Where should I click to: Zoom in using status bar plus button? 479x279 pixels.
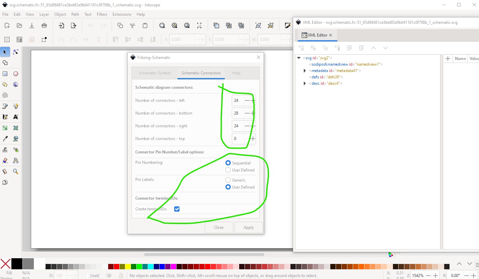pos(435,276)
